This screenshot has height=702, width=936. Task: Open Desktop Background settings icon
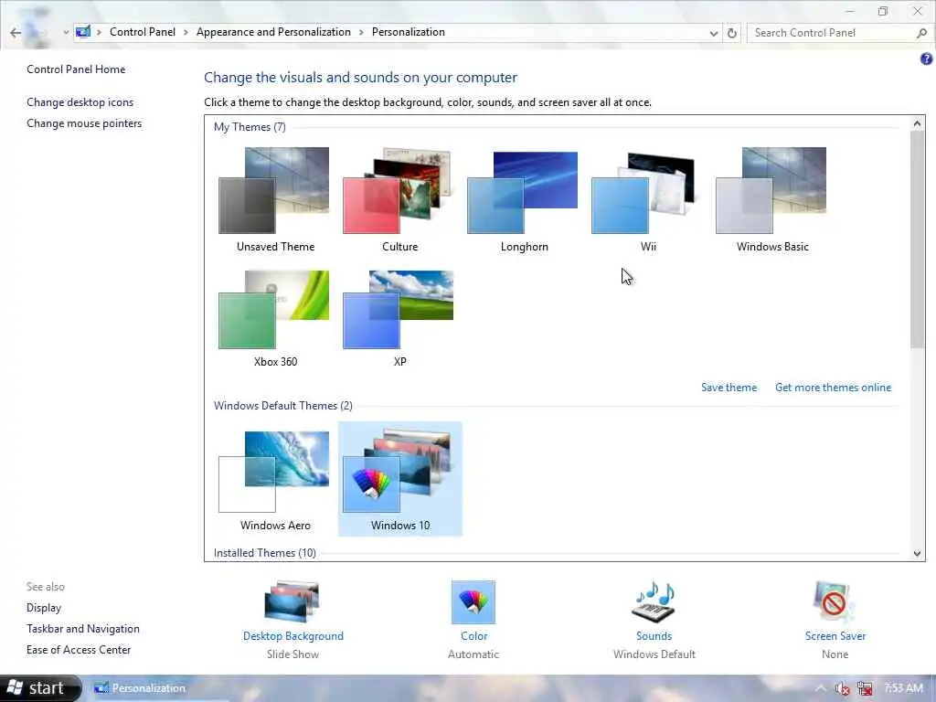(x=292, y=601)
